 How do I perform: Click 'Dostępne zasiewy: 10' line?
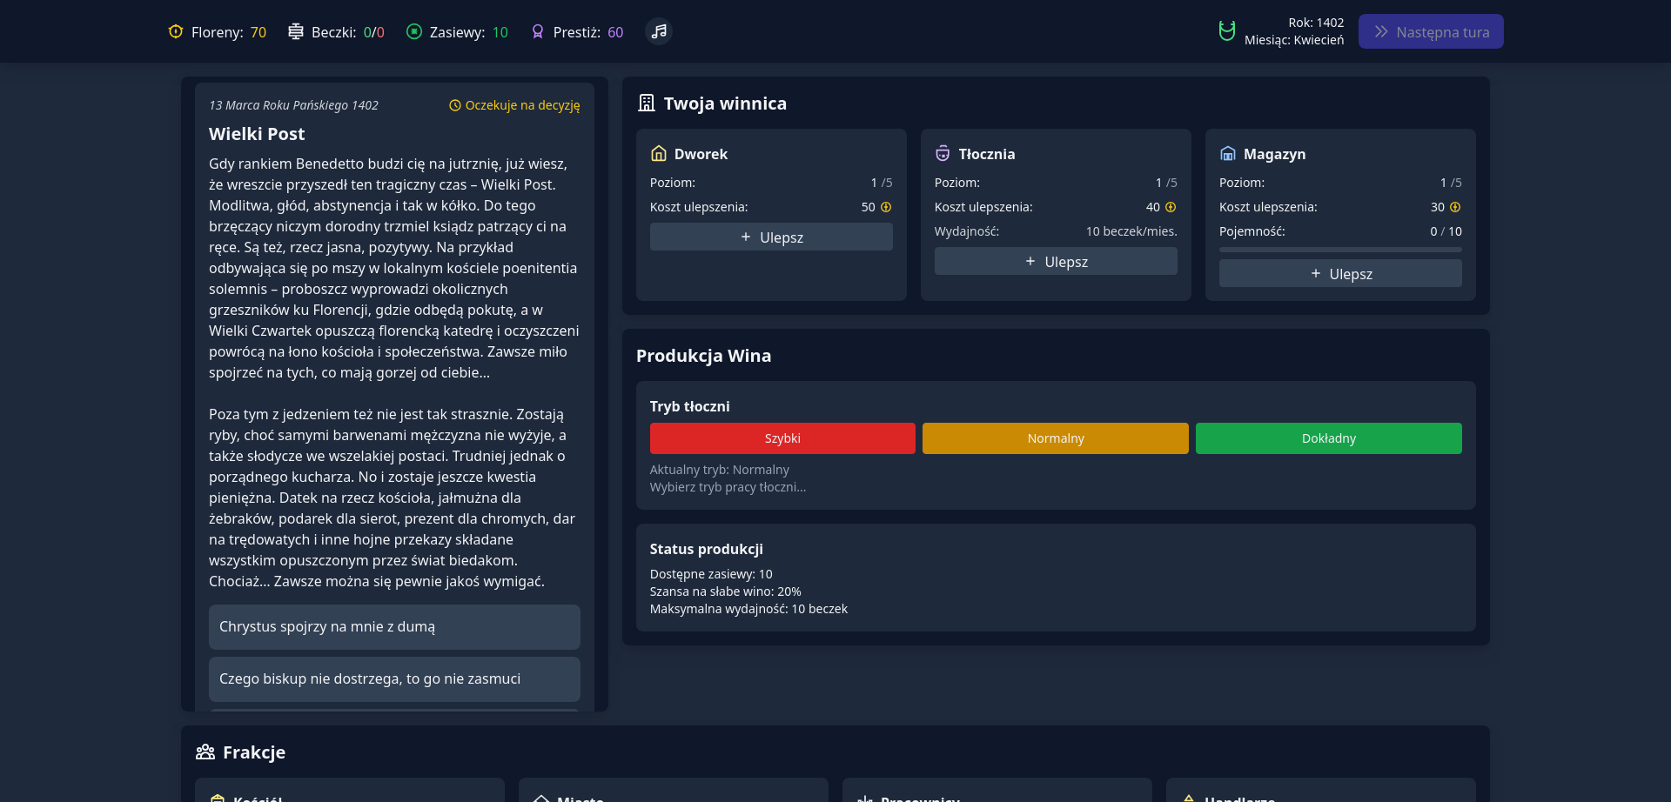coord(711,574)
